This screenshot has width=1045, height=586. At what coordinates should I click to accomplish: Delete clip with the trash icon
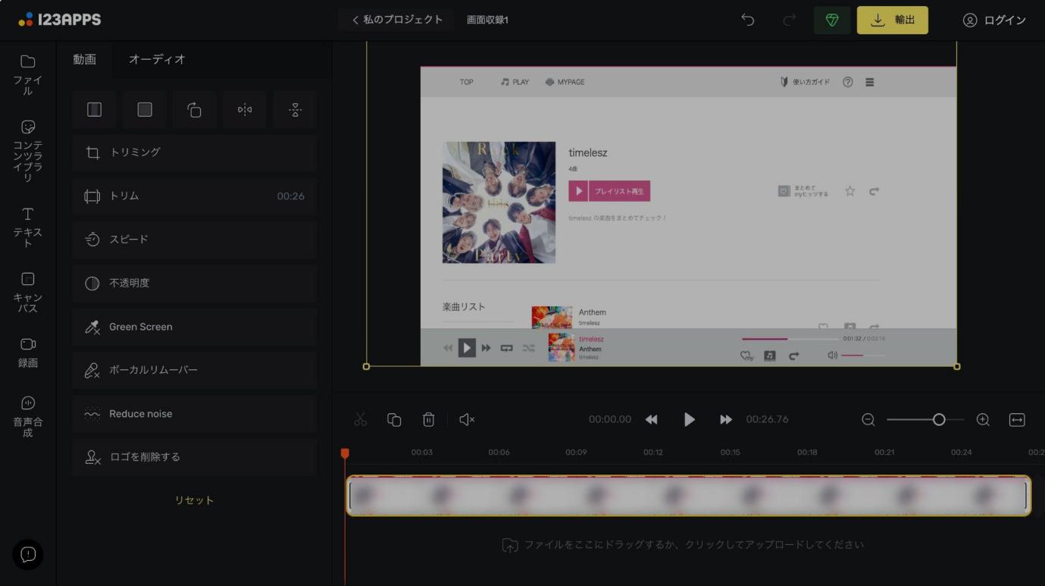(x=428, y=419)
